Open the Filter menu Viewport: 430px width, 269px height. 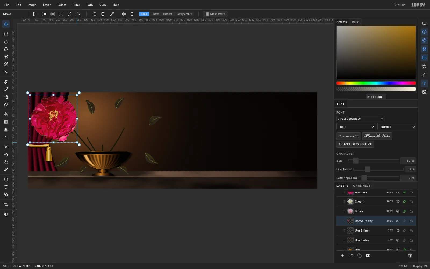76,5
